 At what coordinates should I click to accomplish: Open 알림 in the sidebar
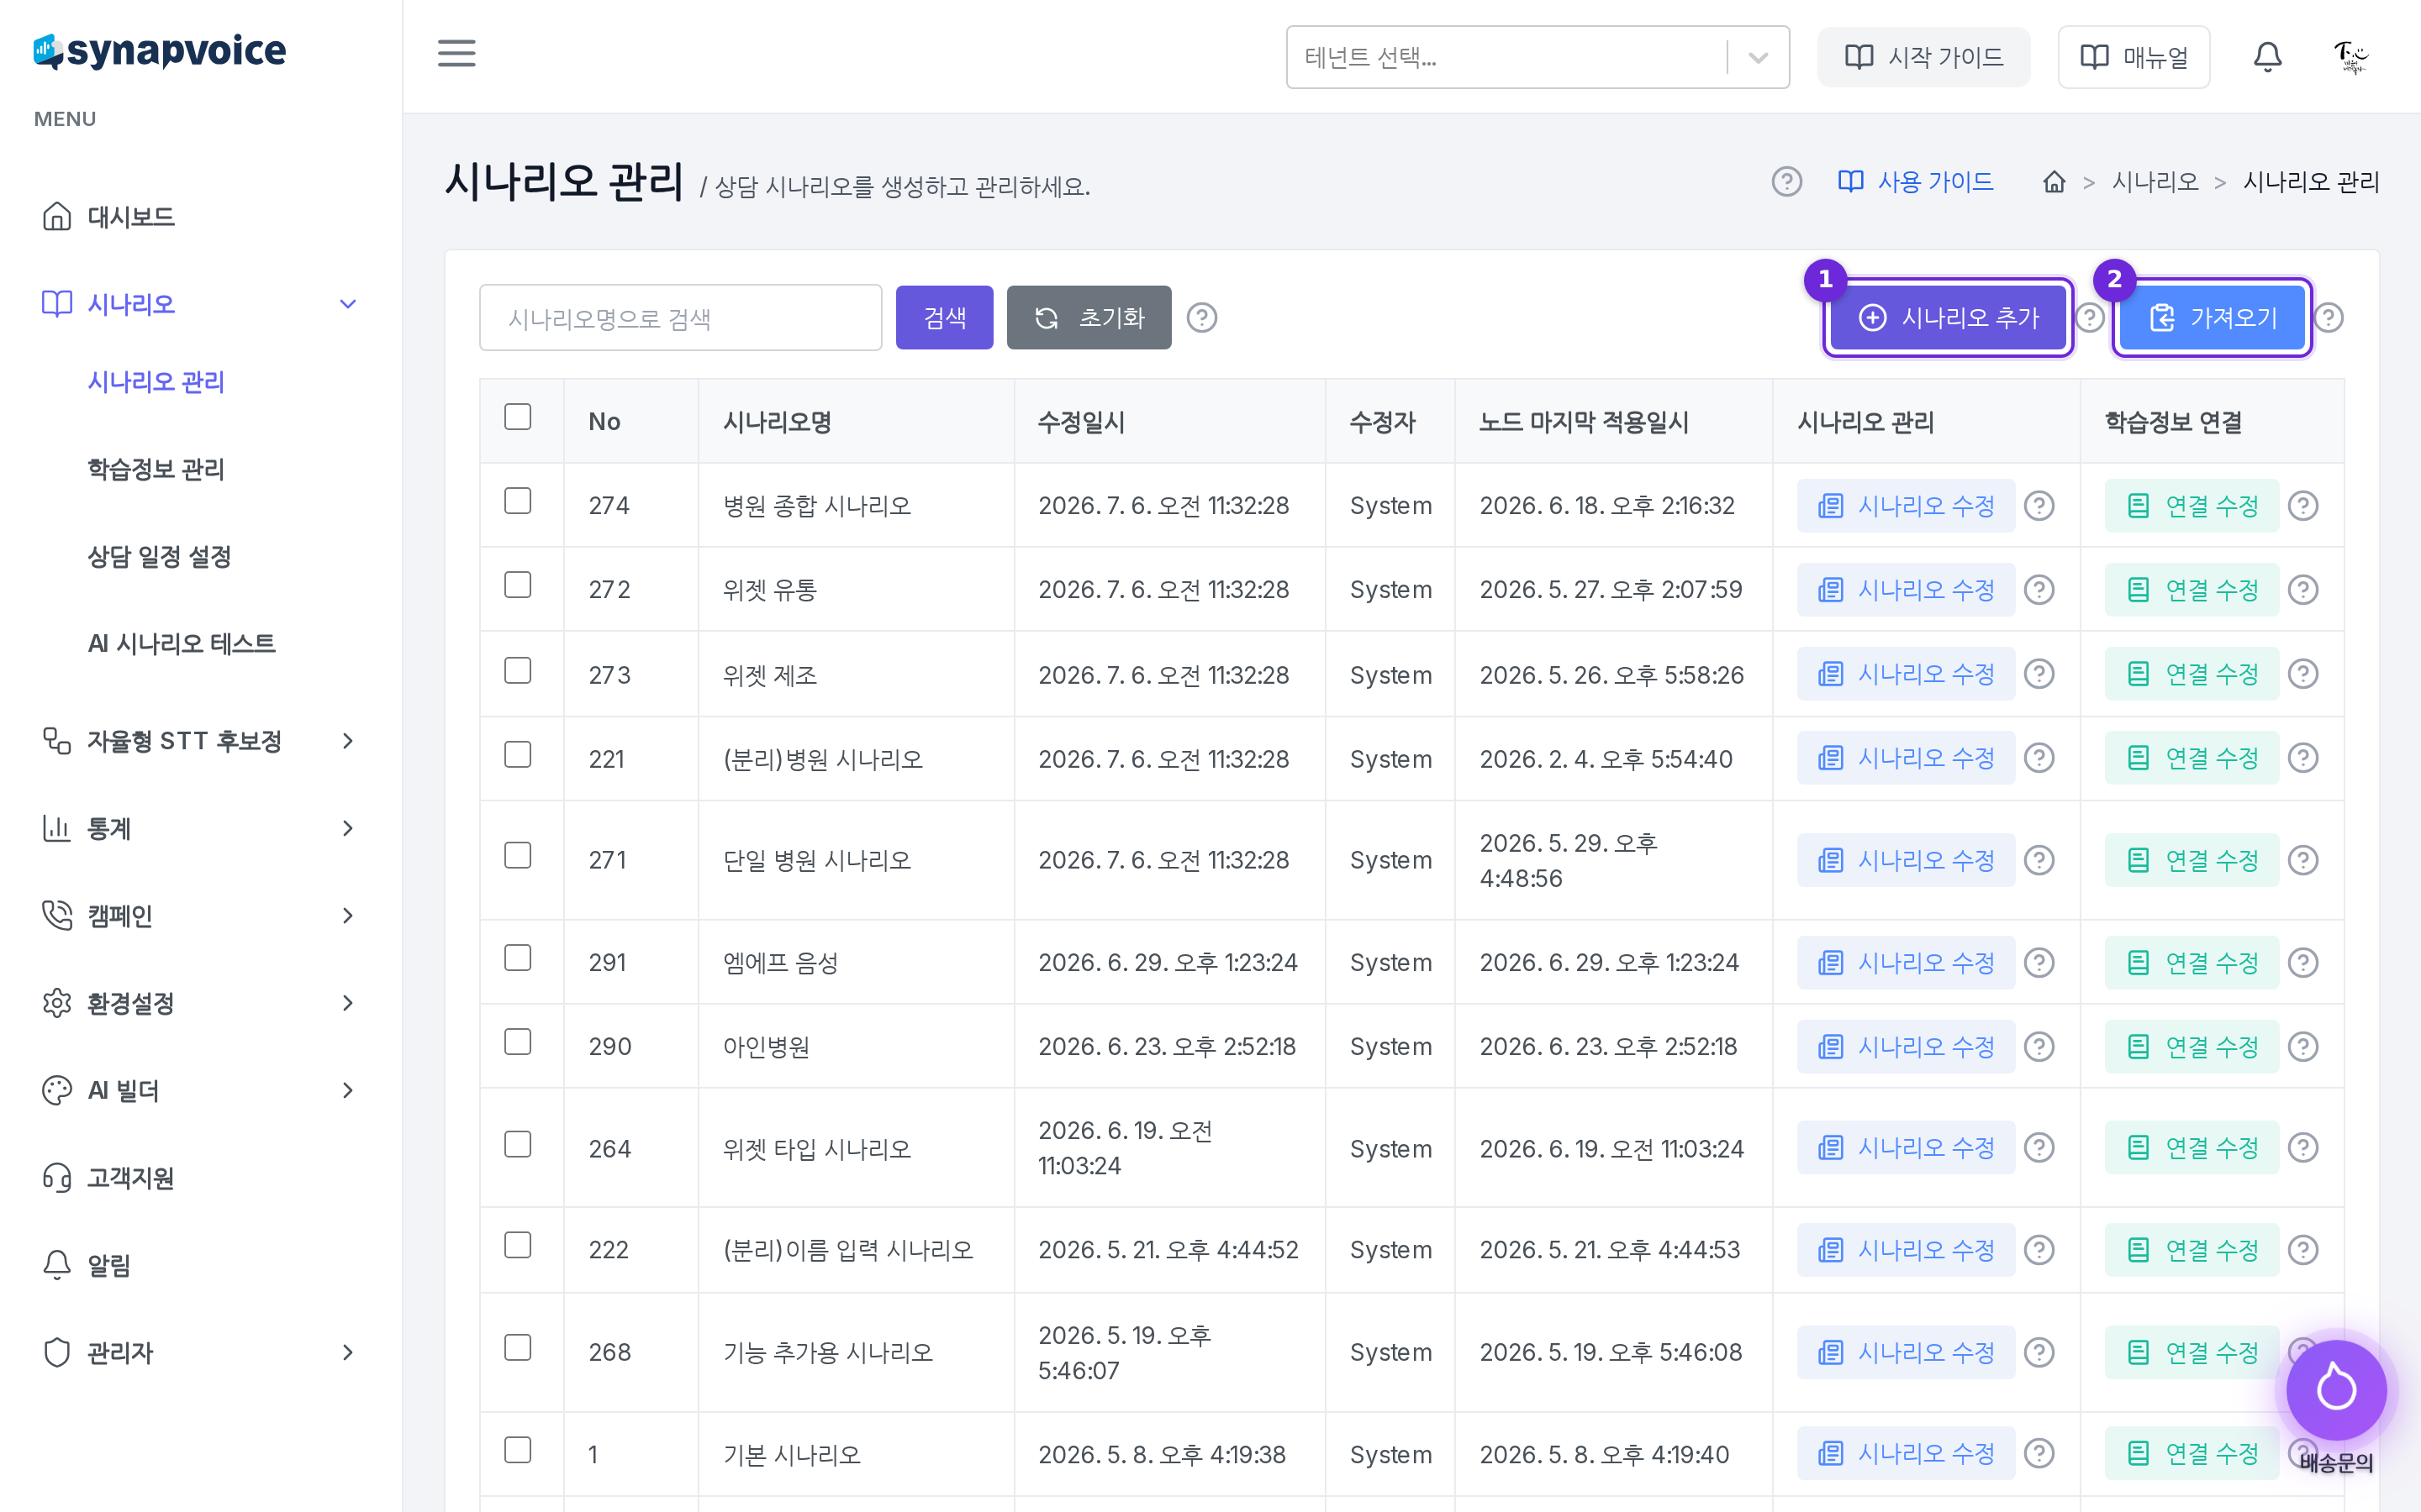[108, 1265]
